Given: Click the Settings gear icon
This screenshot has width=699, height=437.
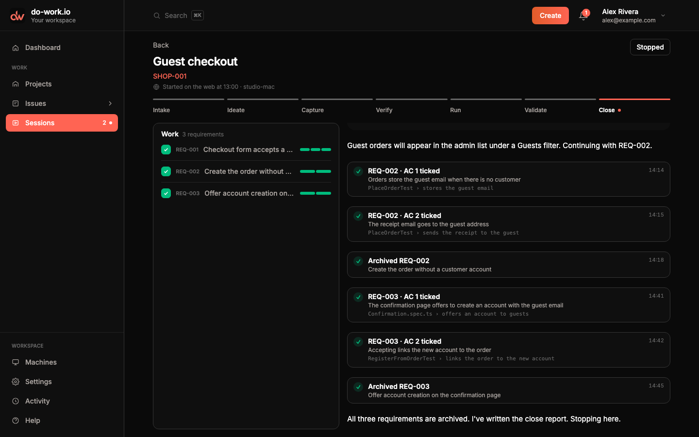Looking at the screenshot, I should [x=16, y=382].
